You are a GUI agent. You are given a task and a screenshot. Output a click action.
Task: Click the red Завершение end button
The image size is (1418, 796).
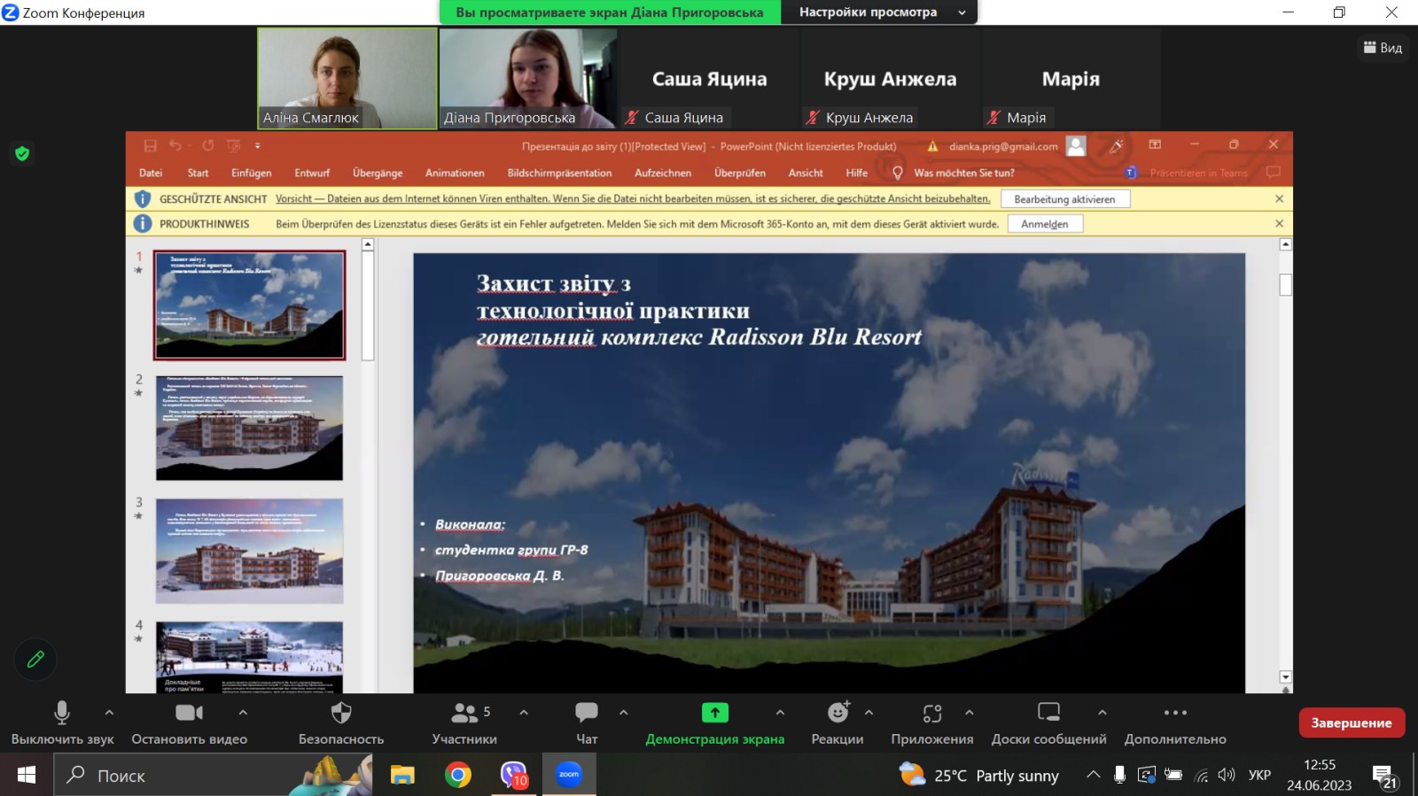tap(1352, 723)
